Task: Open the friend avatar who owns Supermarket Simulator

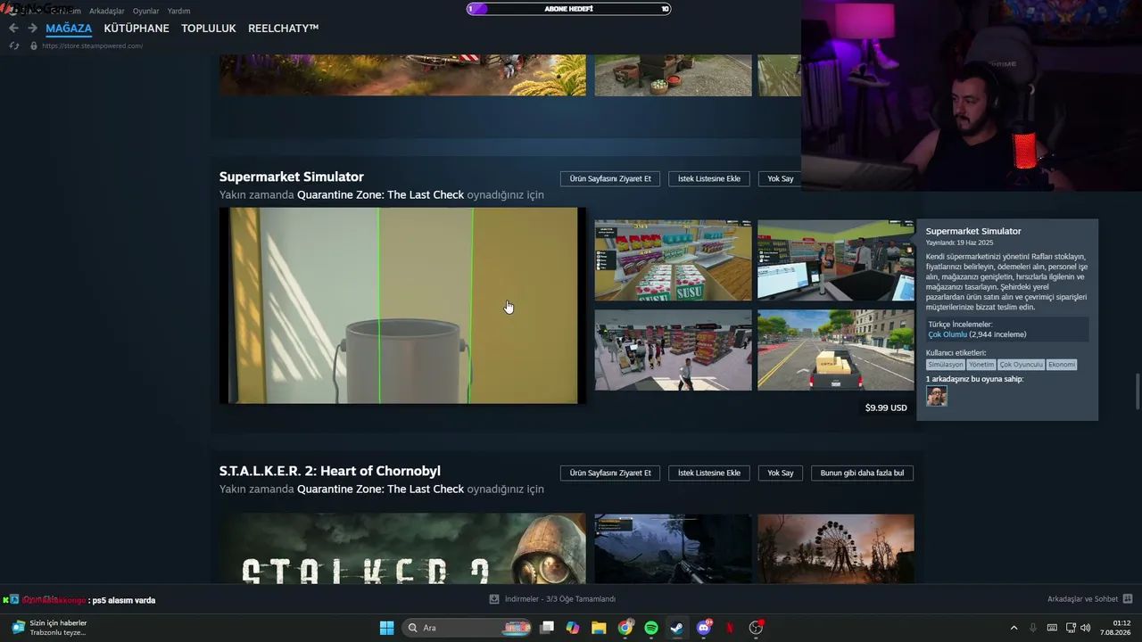Action: point(936,396)
